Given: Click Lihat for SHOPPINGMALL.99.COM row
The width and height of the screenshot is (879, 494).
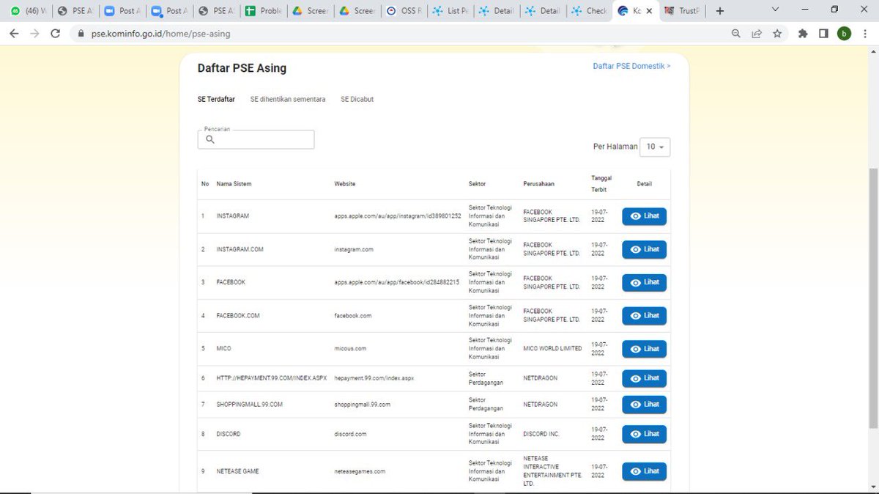Looking at the screenshot, I should point(645,405).
